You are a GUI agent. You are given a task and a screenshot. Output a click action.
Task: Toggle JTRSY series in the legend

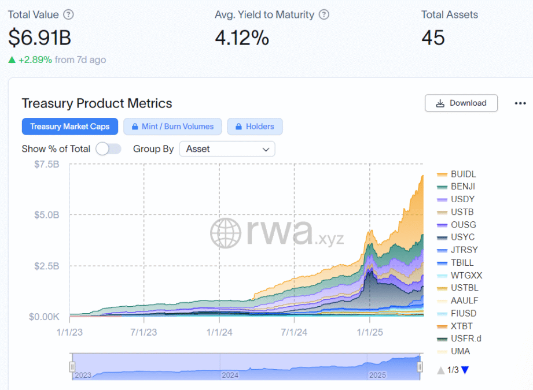pyautogui.click(x=458, y=250)
